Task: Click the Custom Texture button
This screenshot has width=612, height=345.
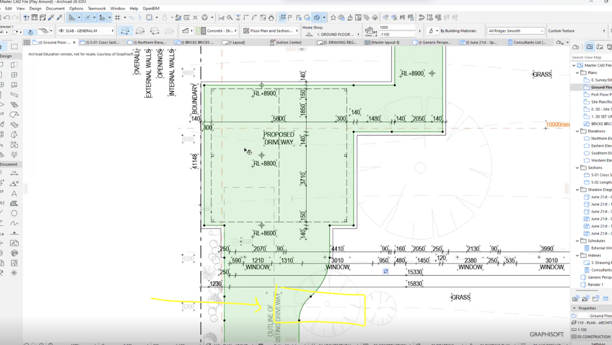Action: [x=561, y=31]
